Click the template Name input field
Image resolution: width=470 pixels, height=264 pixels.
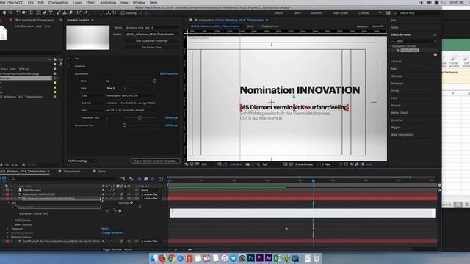click(x=151, y=28)
